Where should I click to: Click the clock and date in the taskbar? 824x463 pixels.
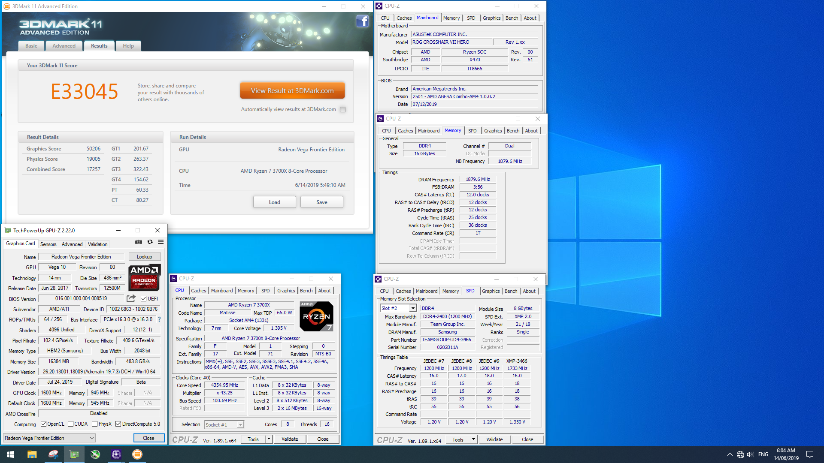pos(786,454)
